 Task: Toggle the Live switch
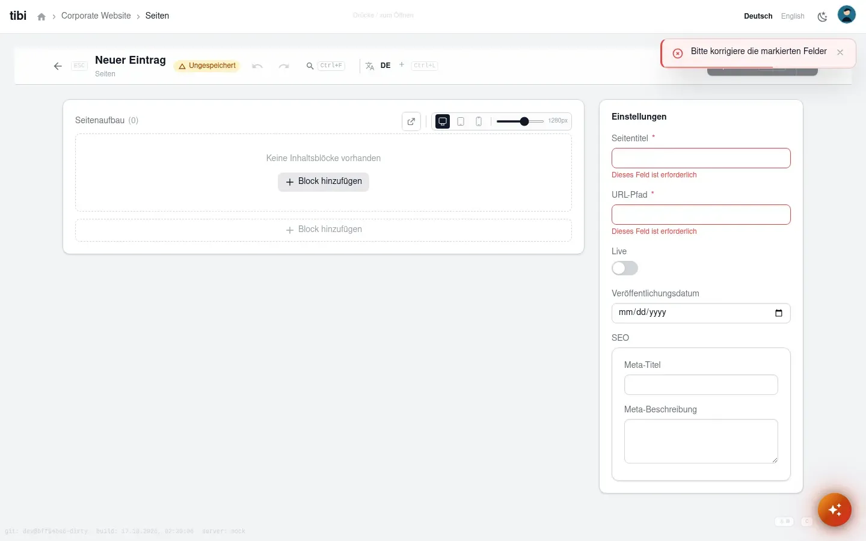click(625, 268)
